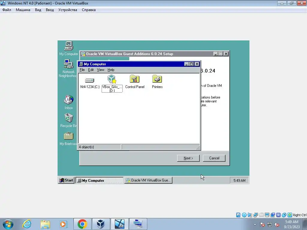This screenshot has height=230, width=307.
Task: Click the NT tray clock 5:49 AM
Action: coord(239,180)
